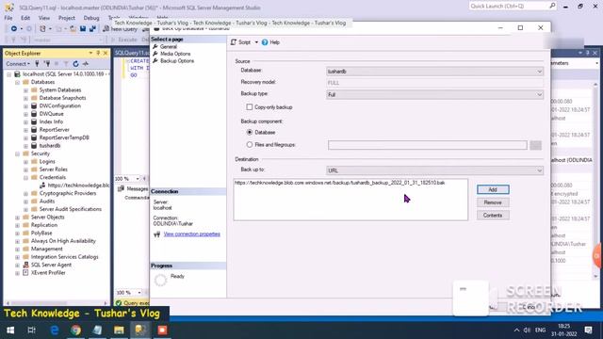Image resolution: width=603 pixels, height=339 pixels.
Task: Open the Backup Options page
Action: pyautogui.click(x=177, y=61)
